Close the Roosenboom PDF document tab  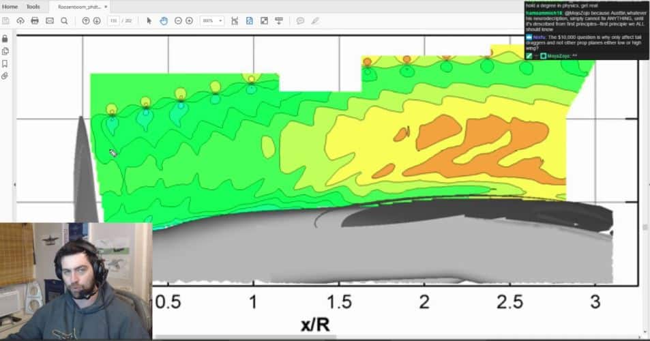coord(106,6)
